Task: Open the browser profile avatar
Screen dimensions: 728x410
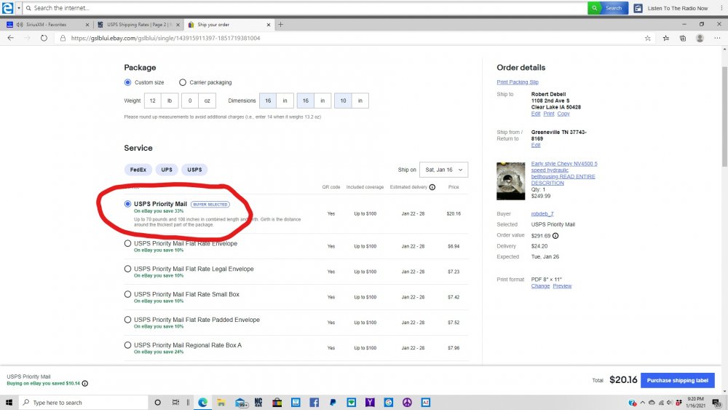Action: tap(700, 38)
